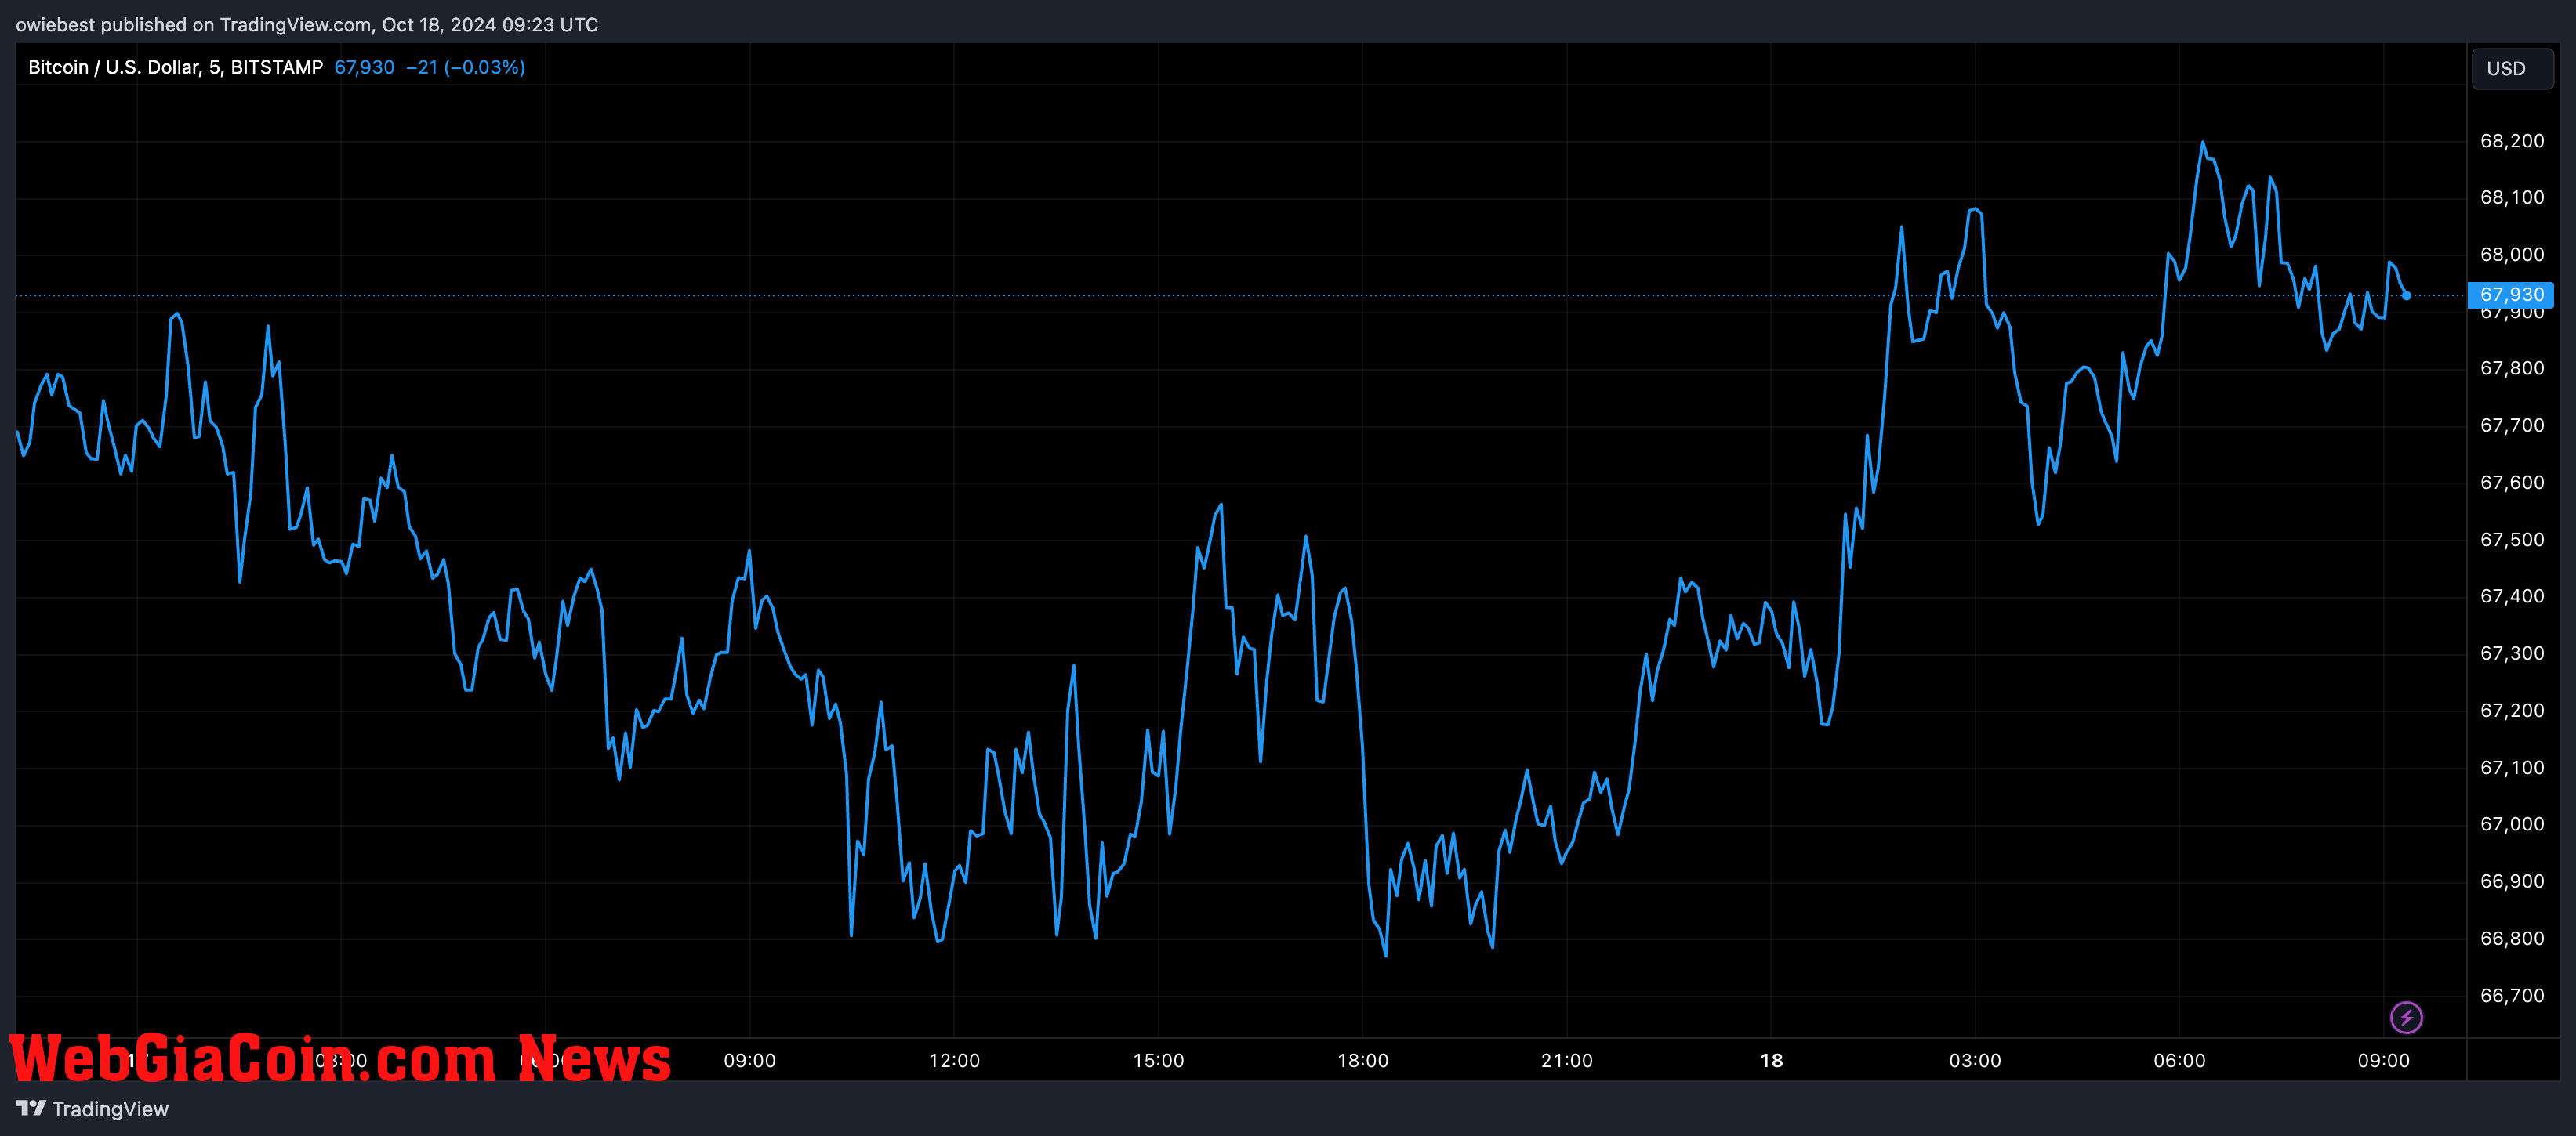Click the 03:00 label right of date 18
This screenshot has width=2576, height=1136.
[x=1975, y=1060]
